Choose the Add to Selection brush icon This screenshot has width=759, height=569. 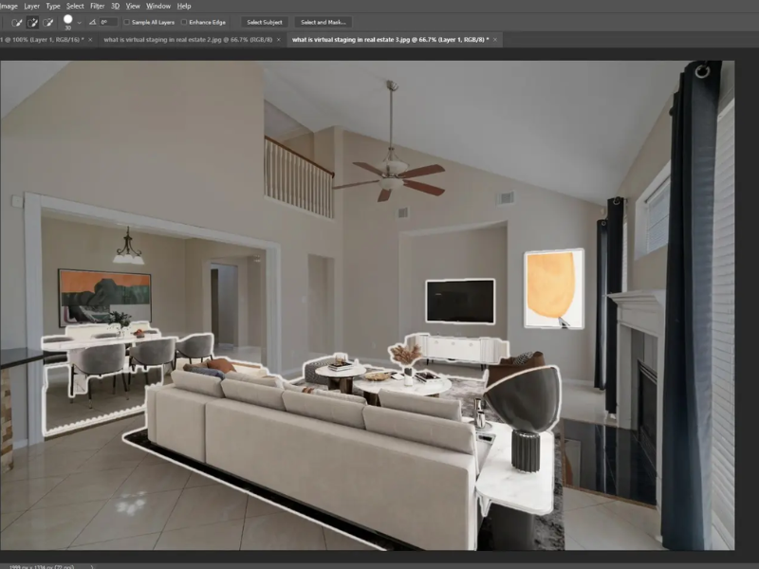tap(32, 22)
